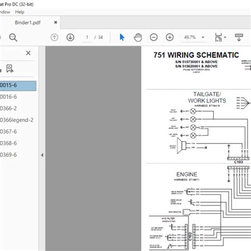Image resolution: width=251 pixels, height=251 pixels.
Task: Select the bookmark ending 0368-6
Action: 8,143
